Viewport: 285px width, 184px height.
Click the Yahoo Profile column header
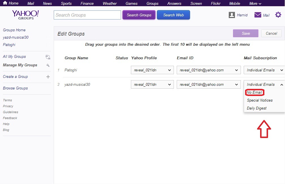click(x=144, y=58)
